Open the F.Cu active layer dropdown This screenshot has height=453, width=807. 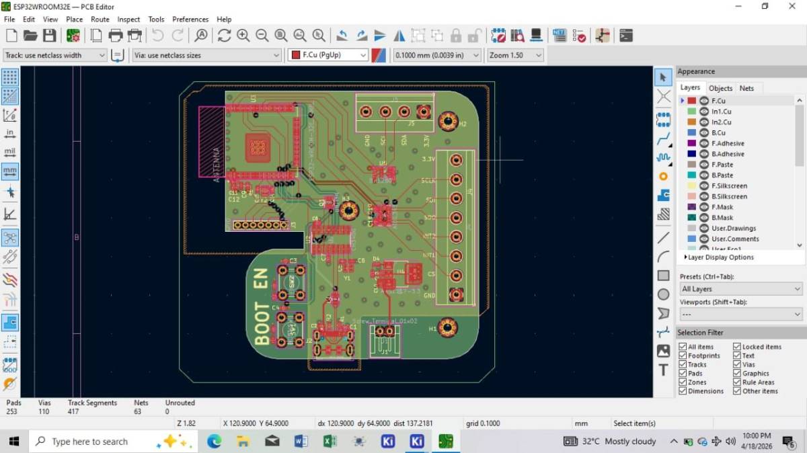pos(328,55)
